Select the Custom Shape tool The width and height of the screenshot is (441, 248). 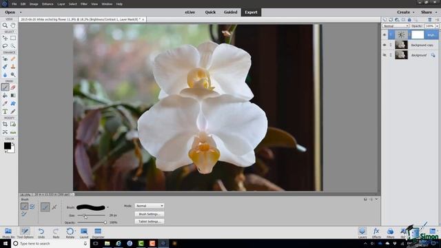click(13, 103)
